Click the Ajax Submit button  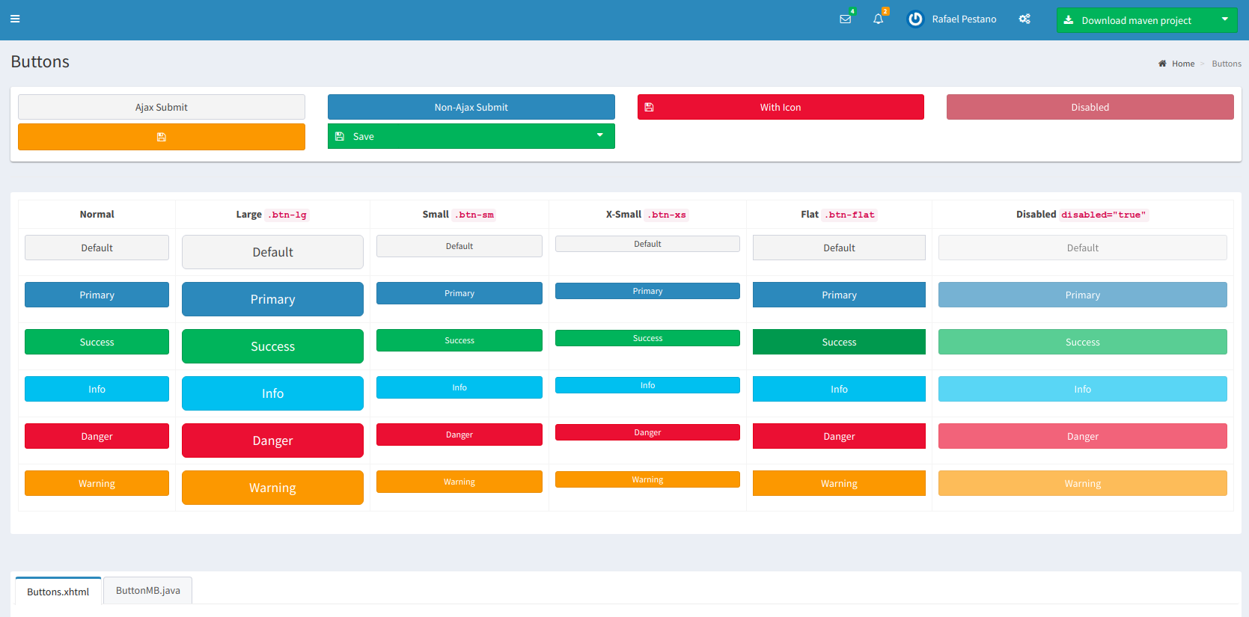click(162, 107)
